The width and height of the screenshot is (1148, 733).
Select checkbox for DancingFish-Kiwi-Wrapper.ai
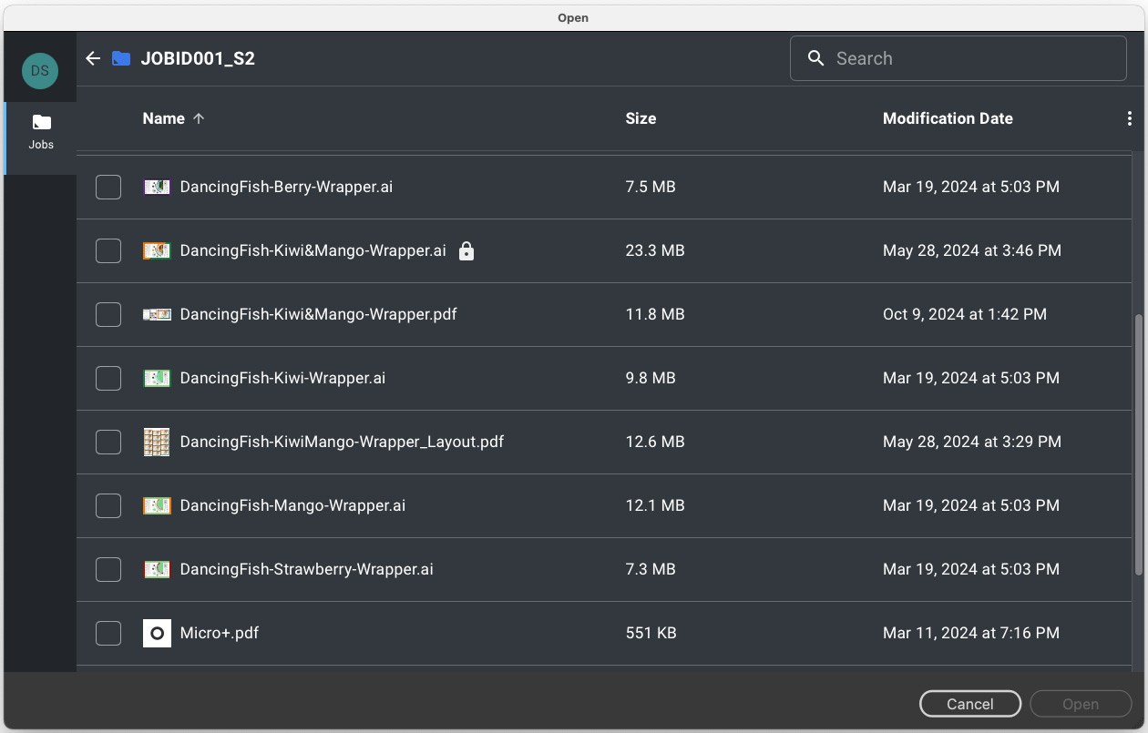point(108,378)
